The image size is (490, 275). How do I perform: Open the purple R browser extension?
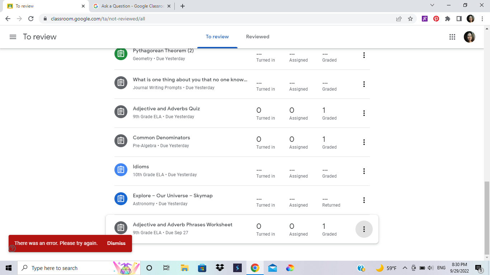click(425, 19)
